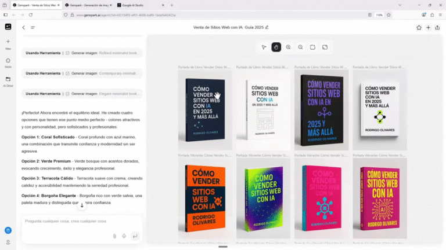Expand browser tab list chevron
This screenshot has height=250, width=446.
[400, 5]
